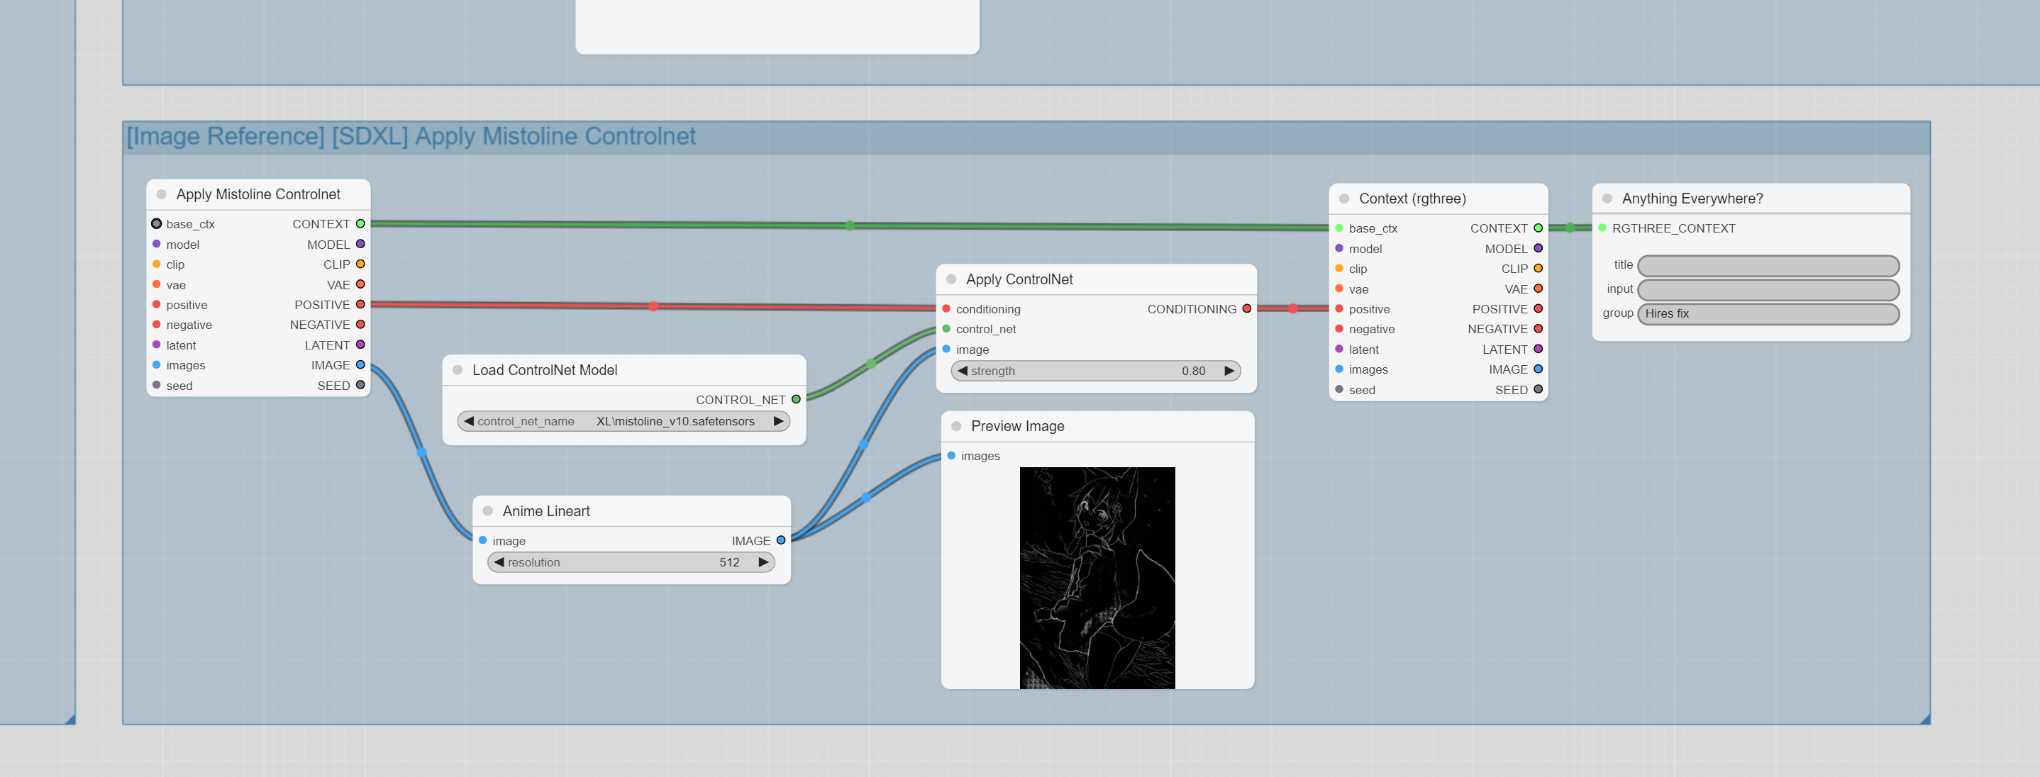2040x777 pixels.
Task: Decrease ControlNet strength value
Action: tap(962, 371)
